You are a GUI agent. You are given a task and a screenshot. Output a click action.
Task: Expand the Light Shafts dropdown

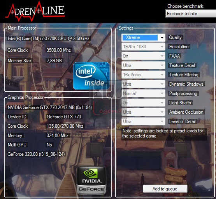(143, 103)
